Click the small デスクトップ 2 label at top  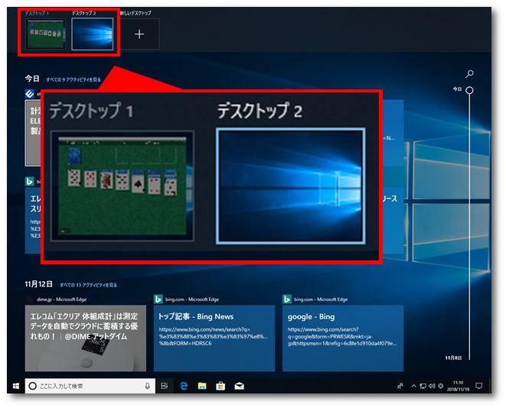pyautogui.click(x=84, y=13)
